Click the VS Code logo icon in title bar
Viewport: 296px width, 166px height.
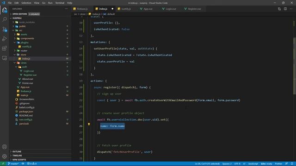point(3,3)
